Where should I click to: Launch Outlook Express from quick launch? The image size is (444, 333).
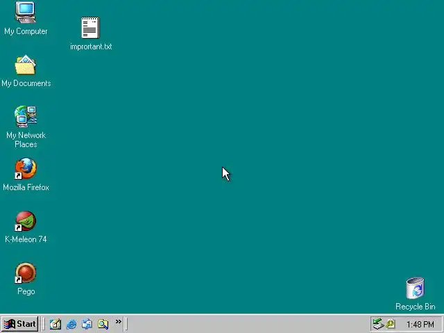click(87, 324)
